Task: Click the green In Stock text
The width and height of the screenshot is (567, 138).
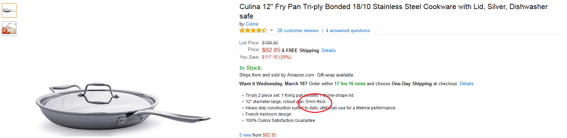Action: pyautogui.click(x=251, y=68)
